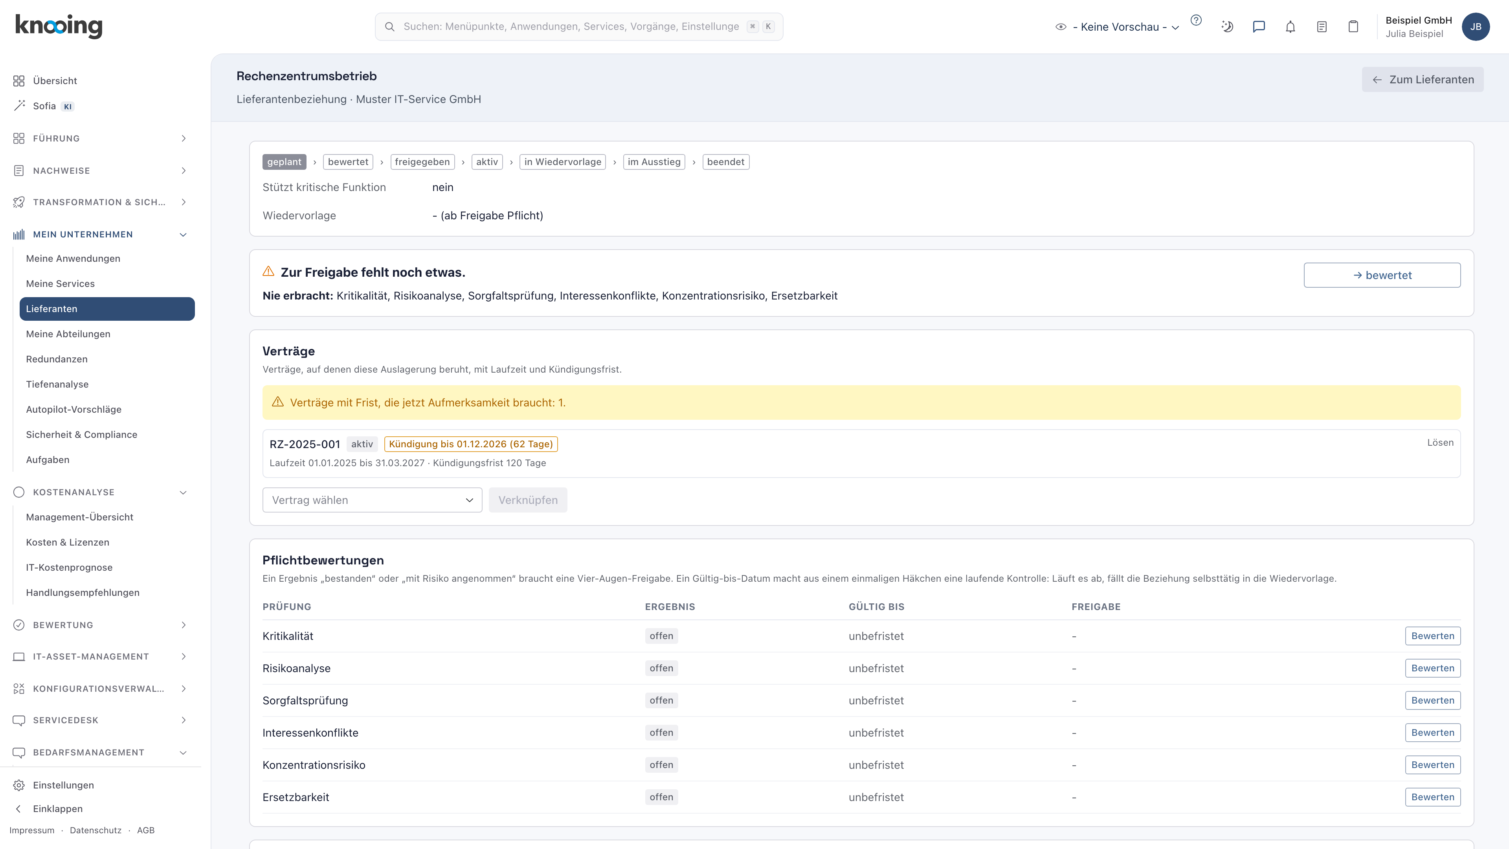Collapse the MEIN UNTERNEHMEN section
The image size is (1509, 849).
tap(99, 234)
